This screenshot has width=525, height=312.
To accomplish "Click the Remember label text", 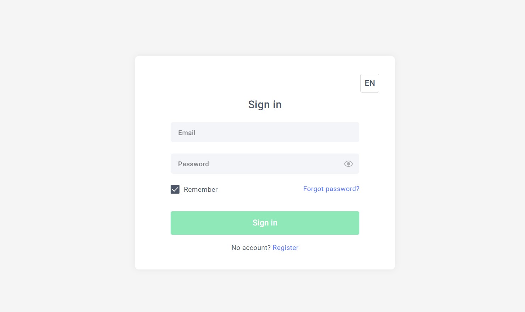I will (x=201, y=190).
